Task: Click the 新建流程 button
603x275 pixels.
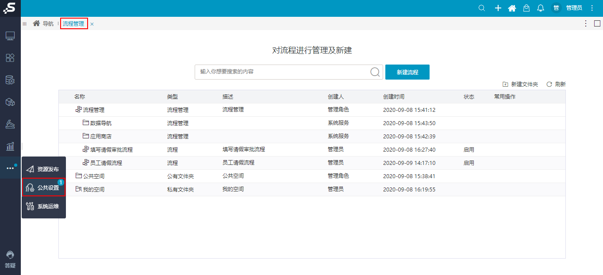Action: tap(407, 72)
